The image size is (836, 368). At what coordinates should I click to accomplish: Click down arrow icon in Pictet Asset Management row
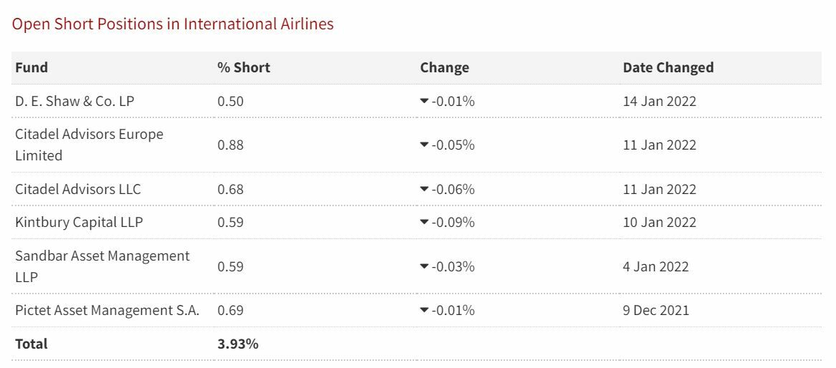424,311
